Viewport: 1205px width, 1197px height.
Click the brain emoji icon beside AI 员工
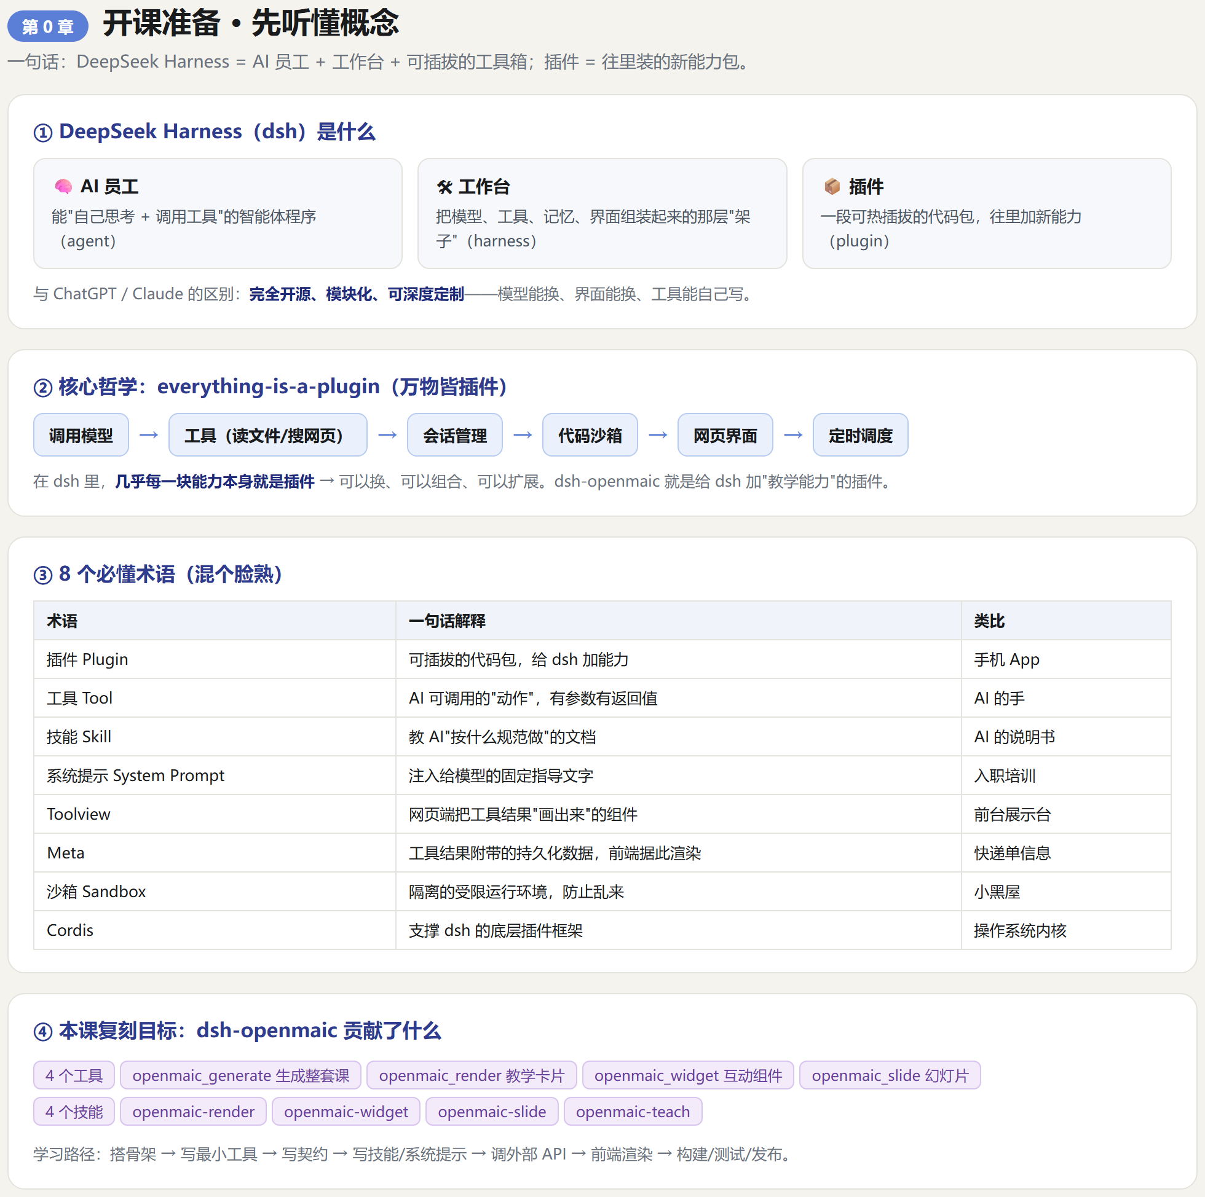[x=63, y=186]
